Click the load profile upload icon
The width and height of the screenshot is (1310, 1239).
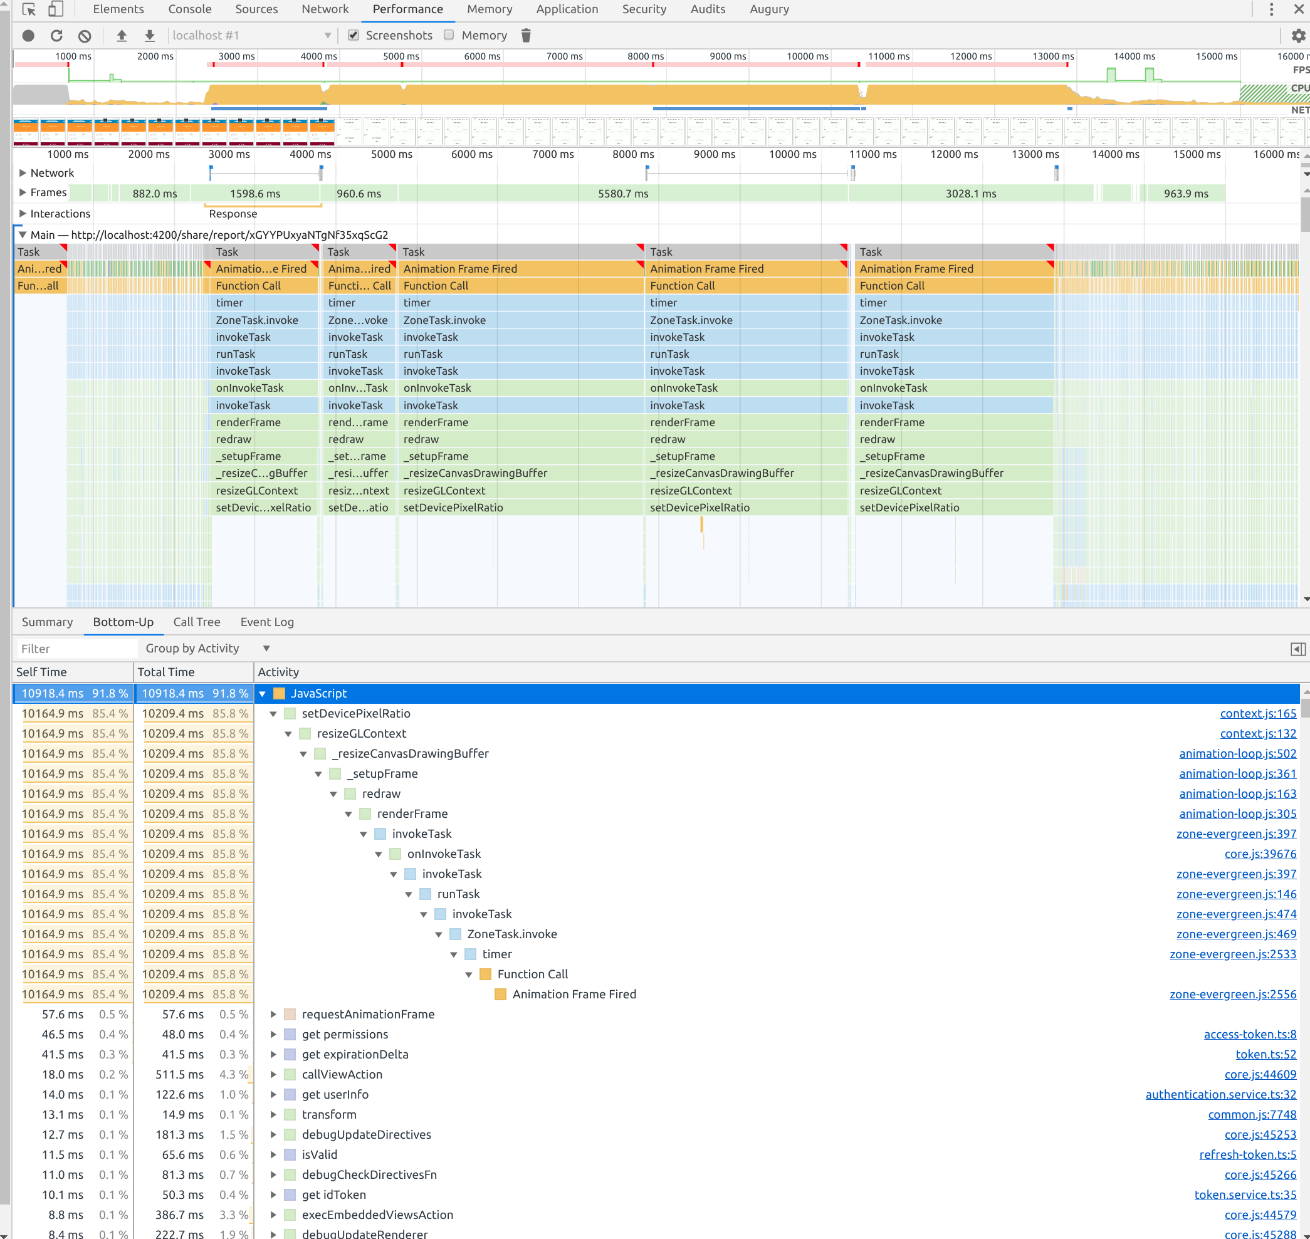(x=122, y=36)
